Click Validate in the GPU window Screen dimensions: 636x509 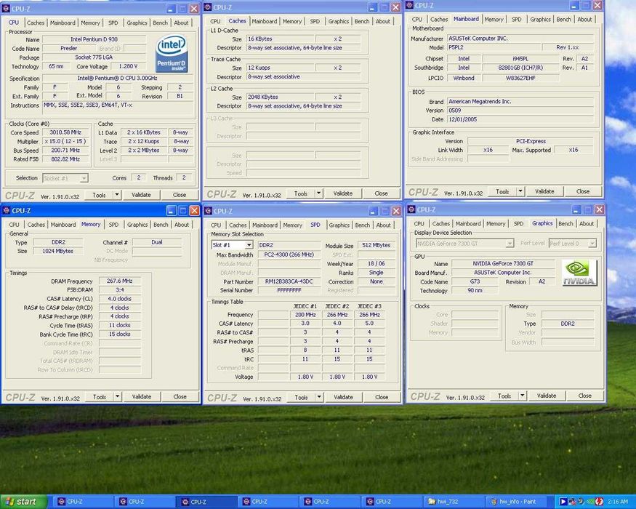547,396
